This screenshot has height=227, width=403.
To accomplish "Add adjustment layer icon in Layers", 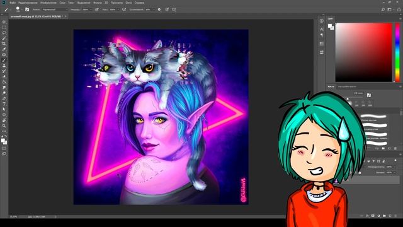I will click(378, 216).
